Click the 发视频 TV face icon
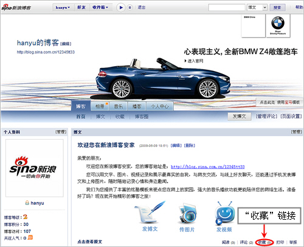This screenshot has width=304, height=247. (224, 213)
